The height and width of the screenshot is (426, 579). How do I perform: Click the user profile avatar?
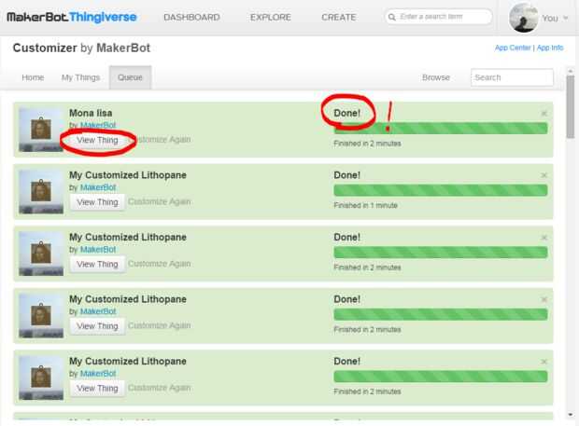(x=523, y=18)
